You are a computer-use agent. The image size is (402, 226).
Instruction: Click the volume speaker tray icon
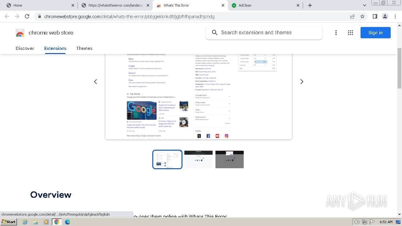coord(357,222)
